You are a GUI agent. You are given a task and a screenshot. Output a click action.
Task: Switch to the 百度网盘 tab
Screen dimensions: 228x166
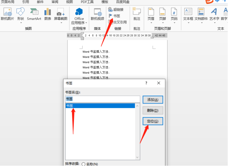(123, 2)
